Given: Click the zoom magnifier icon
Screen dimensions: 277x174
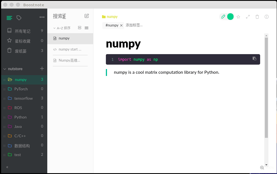Looking at the screenshot, I should (262, 168).
